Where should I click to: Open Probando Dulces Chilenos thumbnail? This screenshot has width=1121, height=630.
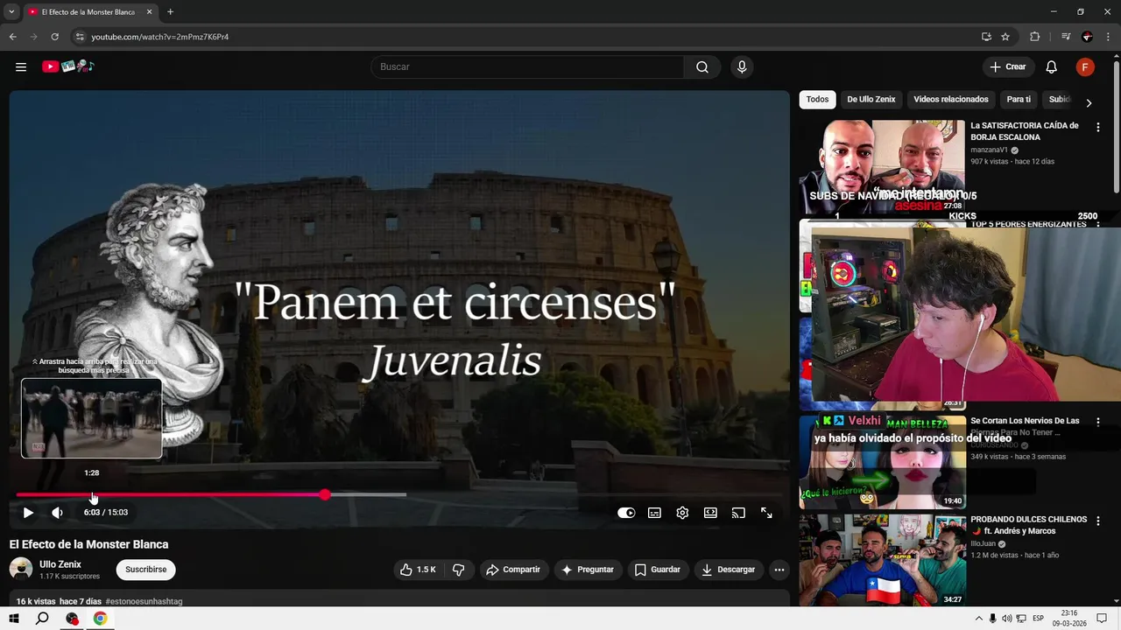click(x=882, y=560)
